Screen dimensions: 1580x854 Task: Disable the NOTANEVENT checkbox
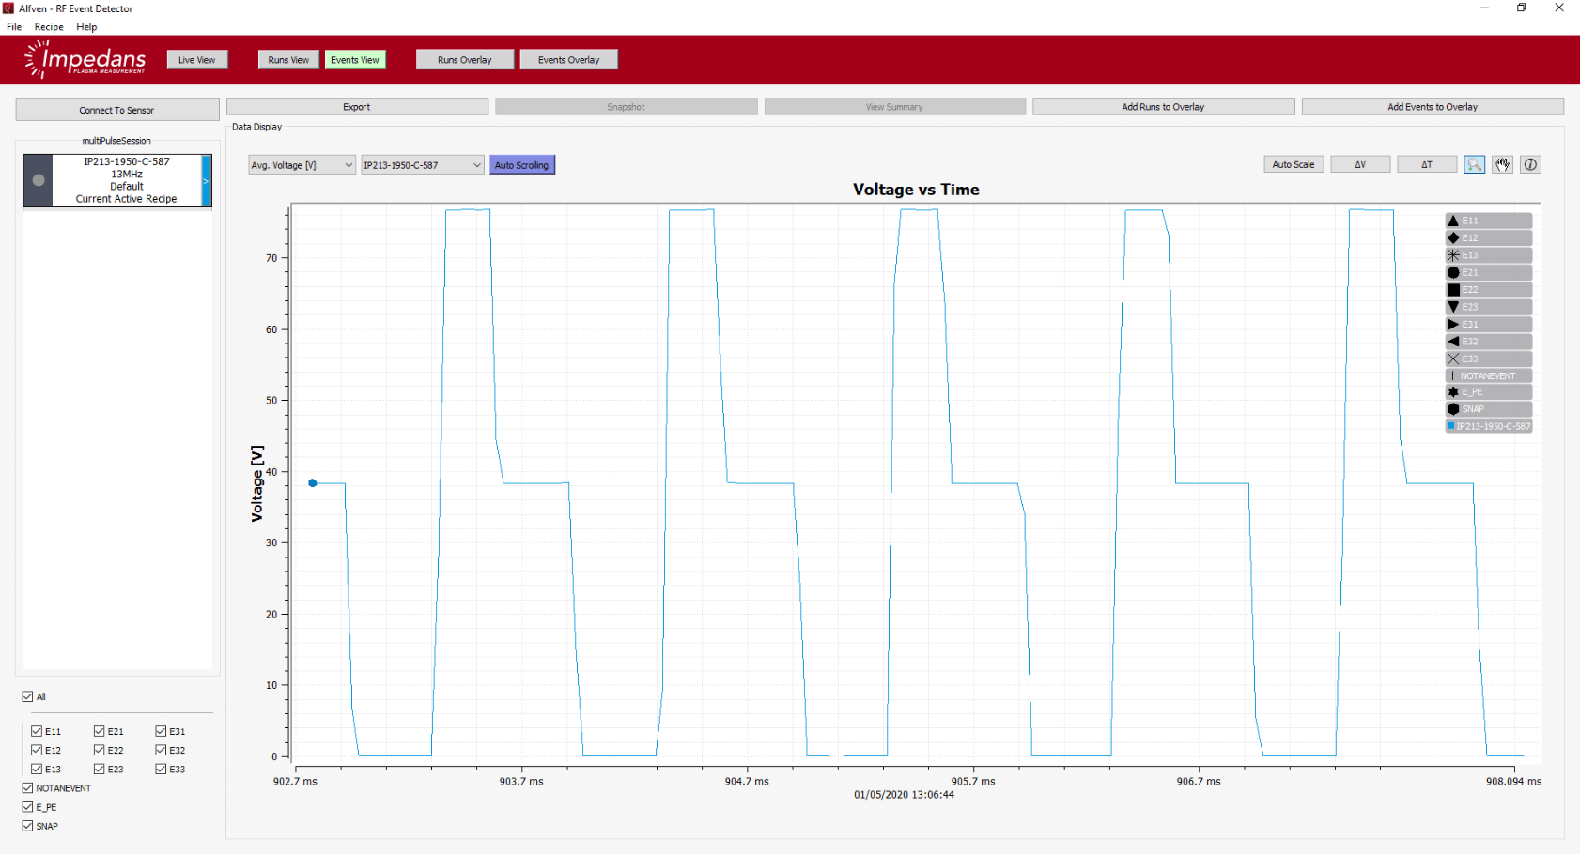point(27,788)
